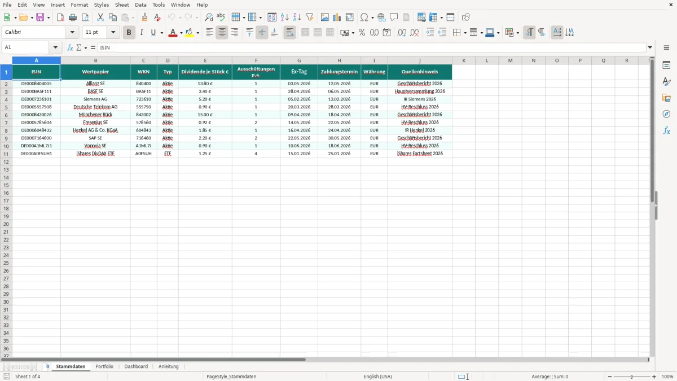Open the sidebar Gallery icon
The image size is (677, 381).
click(666, 98)
